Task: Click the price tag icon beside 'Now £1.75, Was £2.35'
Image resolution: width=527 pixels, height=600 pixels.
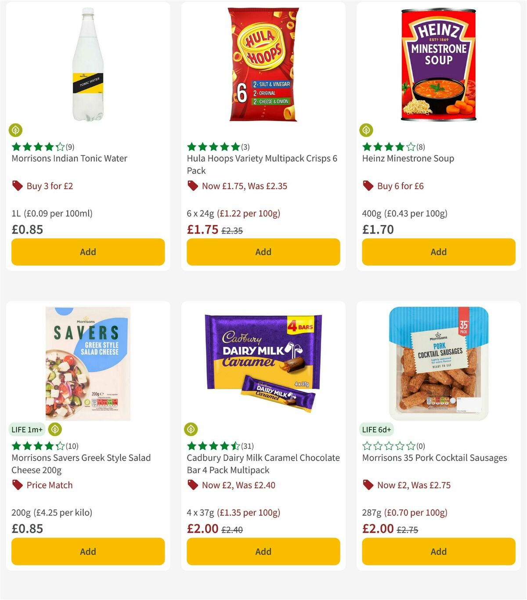Action: pos(192,186)
